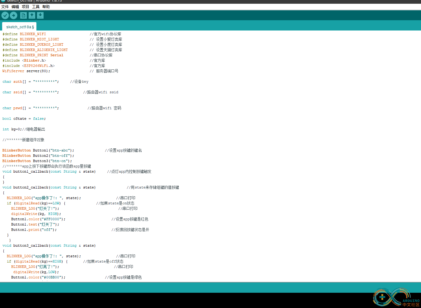Click the '#define BLINKER_WIFI' line
The height and width of the screenshot is (308, 421).
point(24,34)
